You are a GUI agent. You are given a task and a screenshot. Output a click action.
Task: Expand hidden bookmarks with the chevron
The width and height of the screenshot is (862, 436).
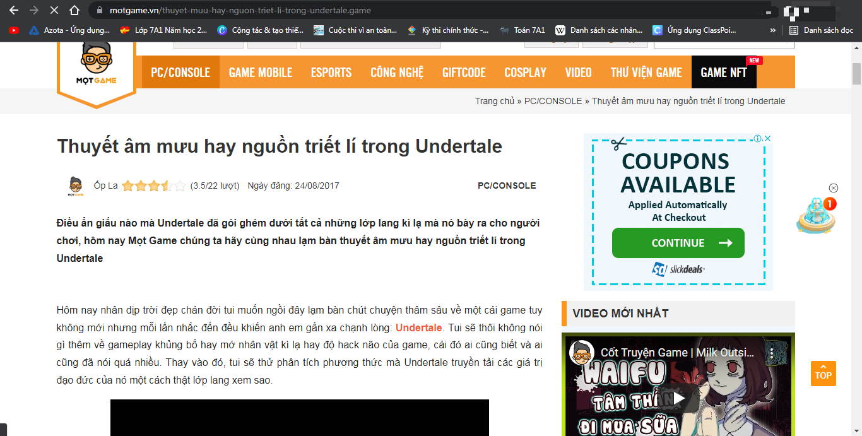coord(773,30)
